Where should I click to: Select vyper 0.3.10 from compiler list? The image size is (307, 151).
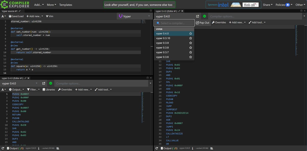(x=174, y=38)
